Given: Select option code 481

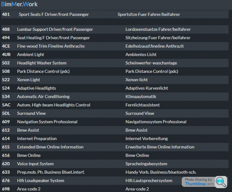Looking at the screenshot, I should (x=6, y=14).
